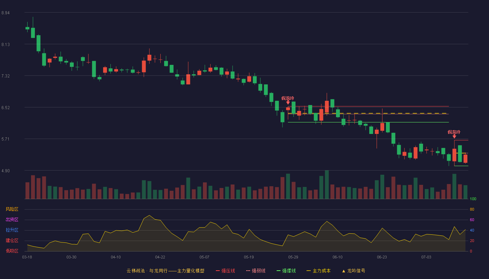Click the 假龙吟 arrow marker near 07-03
The image size is (489, 279).
point(454,136)
